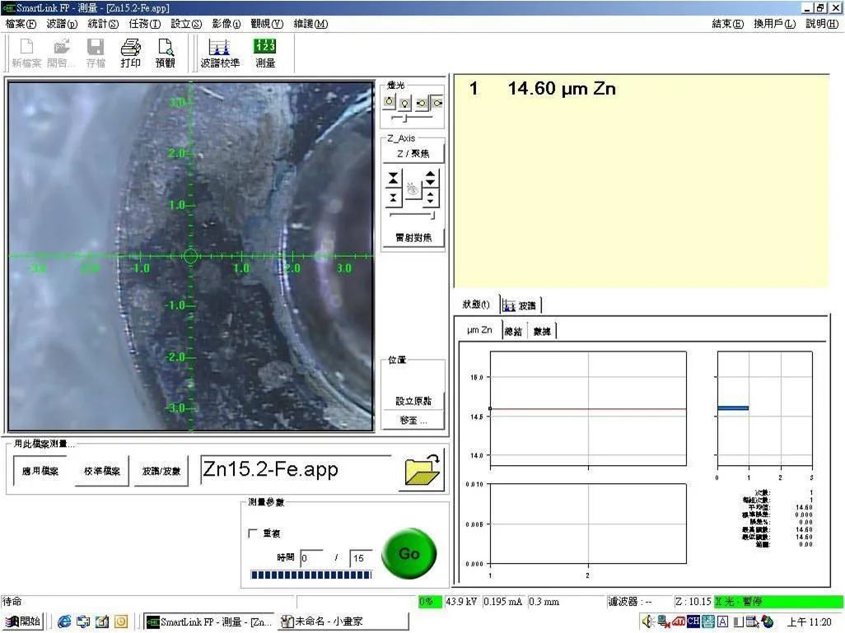Screen dimensions: 845x633
Task: Select the 總結 summary tab
Action: 514,331
